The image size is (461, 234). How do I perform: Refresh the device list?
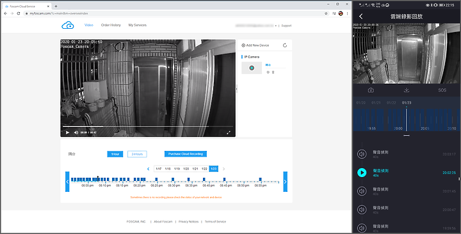point(284,45)
